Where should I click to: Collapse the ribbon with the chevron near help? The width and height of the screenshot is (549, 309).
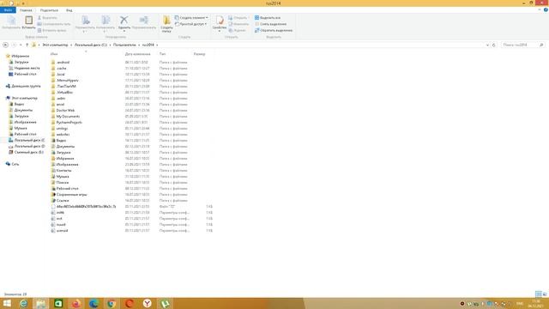(540, 9)
